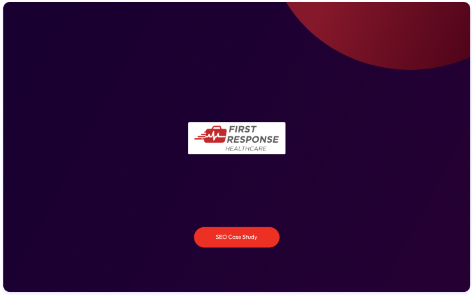The image size is (474, 297).
Task: Select the heartbeat pulse line in logo
Action: click(215, 136)
